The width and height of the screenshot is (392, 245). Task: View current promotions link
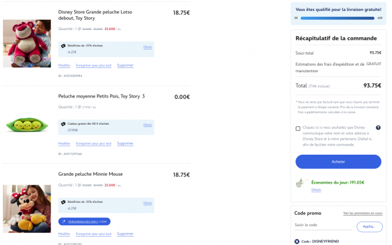(362, 213)
